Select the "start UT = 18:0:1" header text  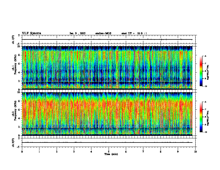(x=134, y=33)
